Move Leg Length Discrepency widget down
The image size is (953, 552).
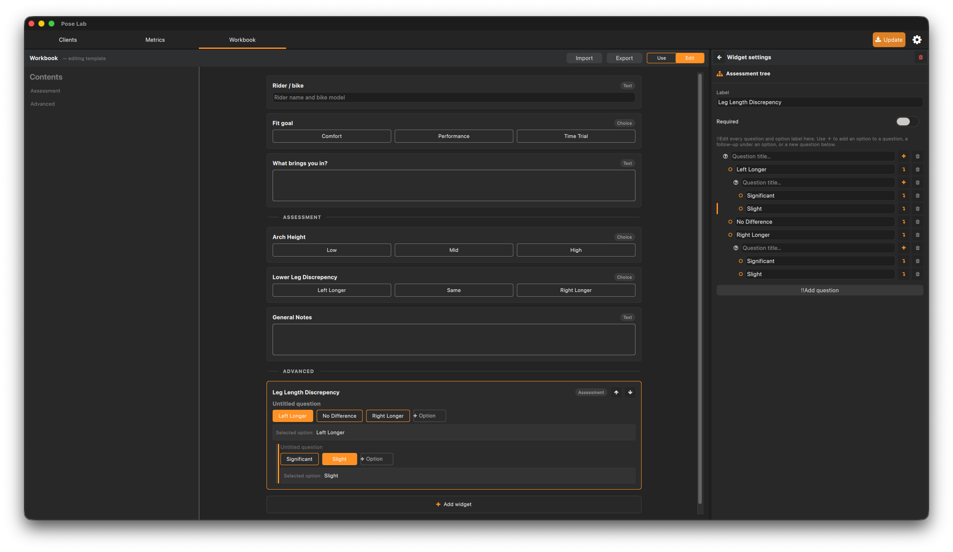630,392
